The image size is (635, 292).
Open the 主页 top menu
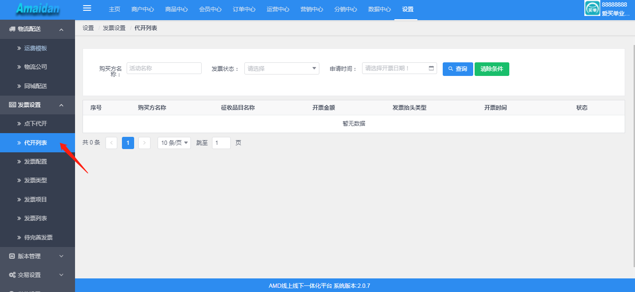point(114,9)
